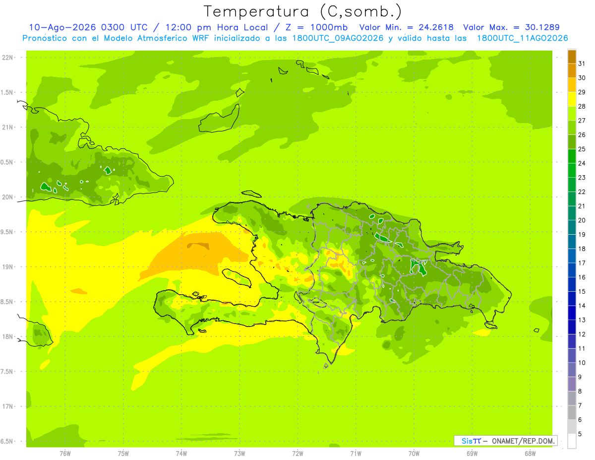Click the 6.5N latitude label
The image size is (595, 460).
tap(7, 441)
